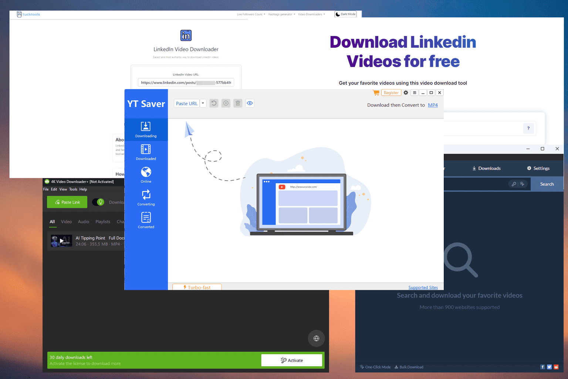
Task: Open the Downloading panel in YT Saver
Action: pyautogui.click(x=146, y=130)
